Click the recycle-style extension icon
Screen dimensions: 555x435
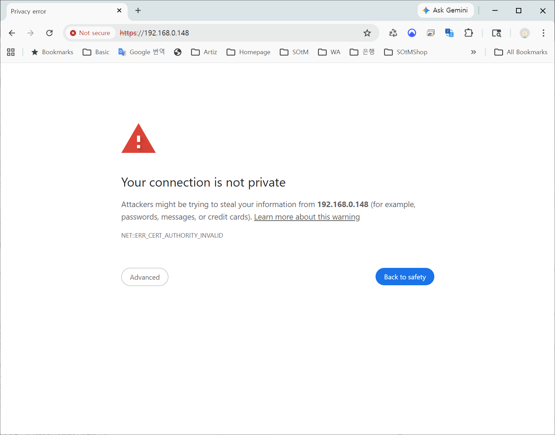pyautogui.click(x=393, y=33)
